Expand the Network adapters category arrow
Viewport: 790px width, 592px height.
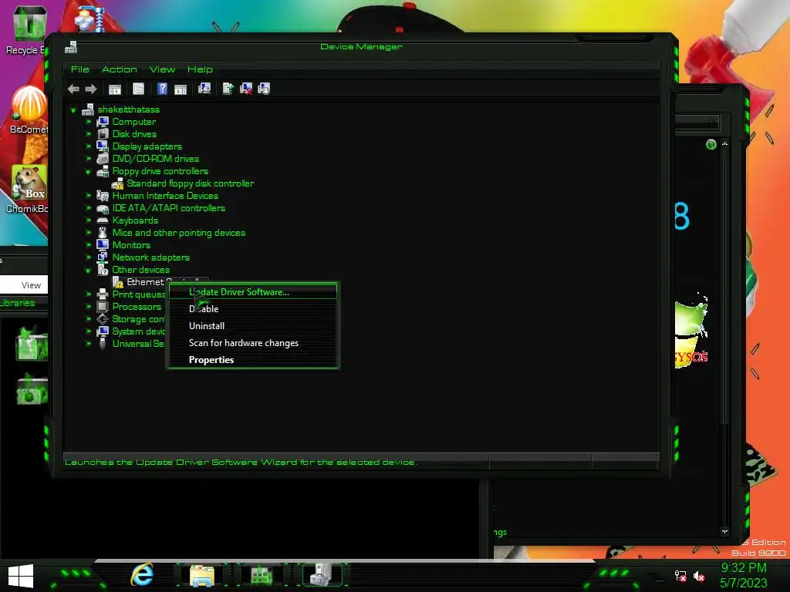click(x=88, y=257)
